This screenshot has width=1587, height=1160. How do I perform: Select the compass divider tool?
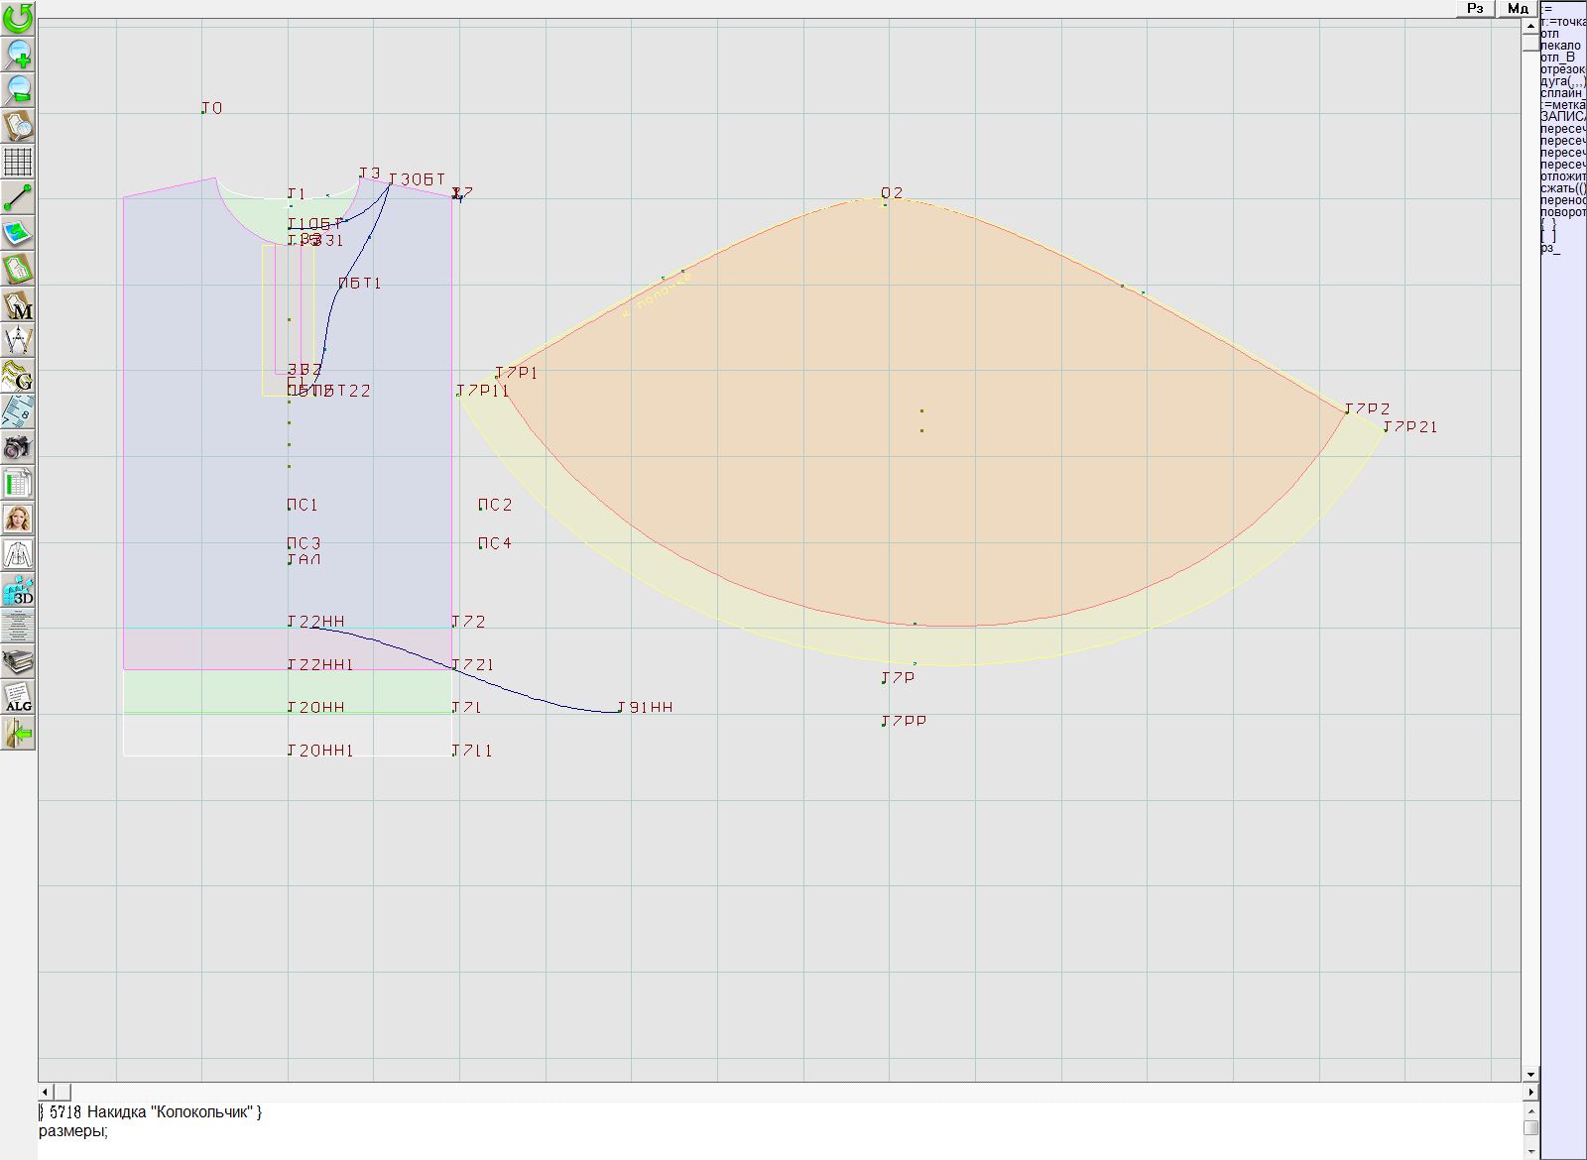[x=18, y=340]
